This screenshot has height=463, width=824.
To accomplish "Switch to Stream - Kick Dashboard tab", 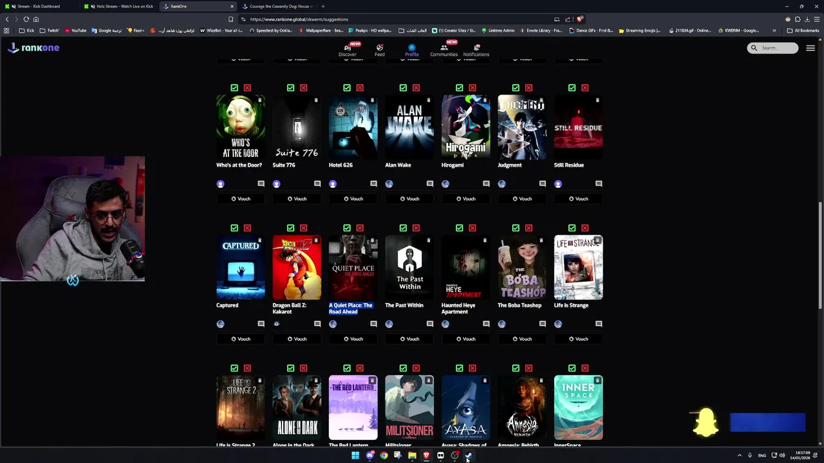I will click(39, 6).
